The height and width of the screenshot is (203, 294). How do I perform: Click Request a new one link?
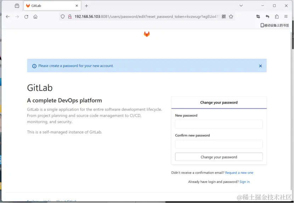(x=239, y=173)
